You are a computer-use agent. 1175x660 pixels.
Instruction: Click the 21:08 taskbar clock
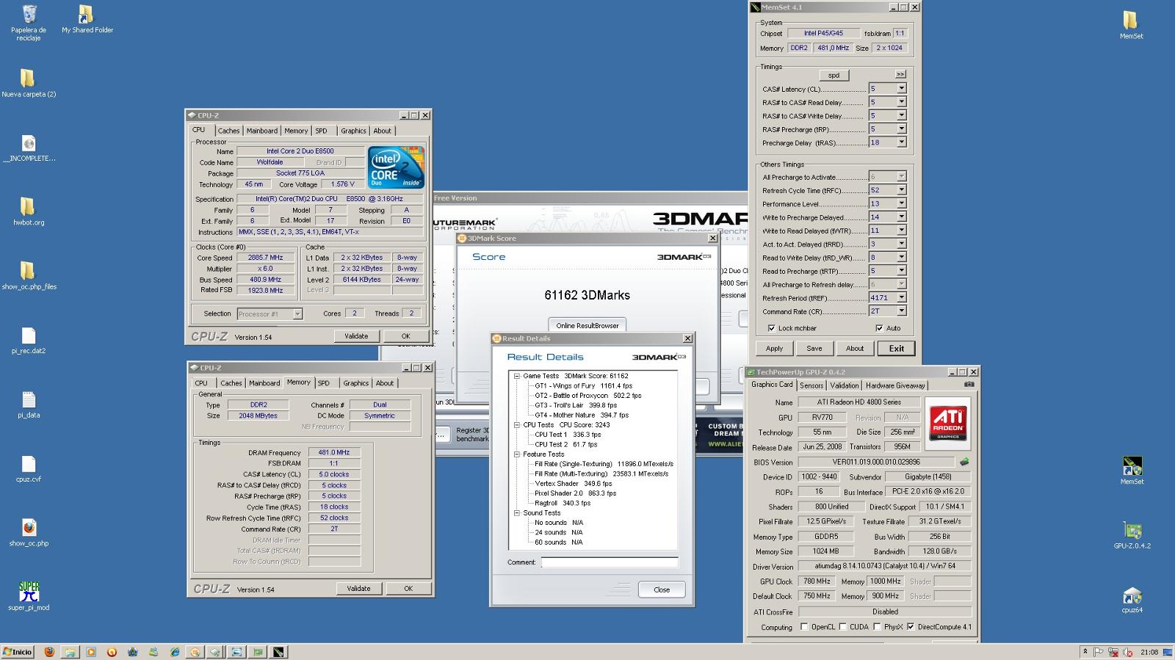1149,652
